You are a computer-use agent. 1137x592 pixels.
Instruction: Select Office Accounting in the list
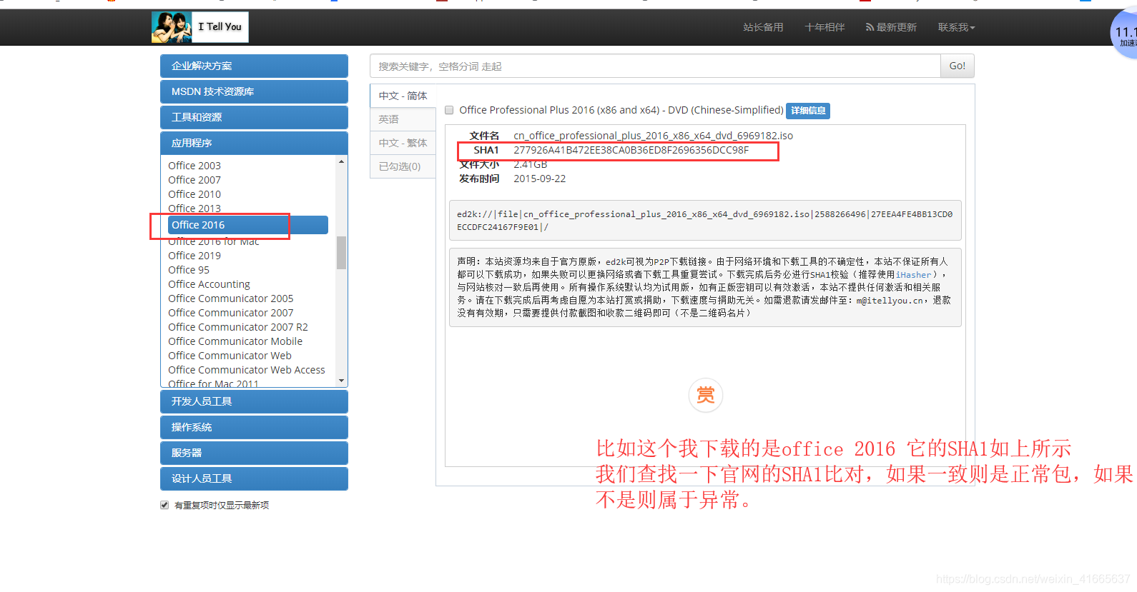tap(209, 284)
